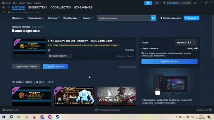Open the announcements megaphone button
Image resolution: width=214 pixels, height=120 pixels.
pos(148,3)
